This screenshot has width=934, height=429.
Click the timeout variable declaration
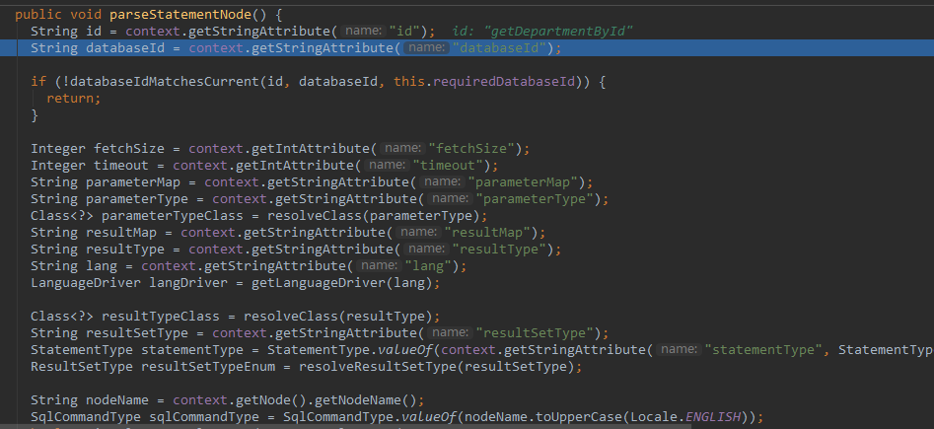pyautogui.click(x=121, y=165)
